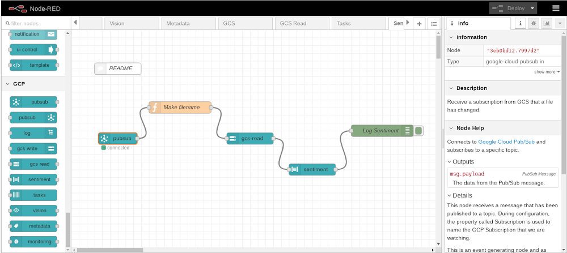Open the Deploy options dropdown arrow
Screen dimensions: 567x253
pos(532,8)
